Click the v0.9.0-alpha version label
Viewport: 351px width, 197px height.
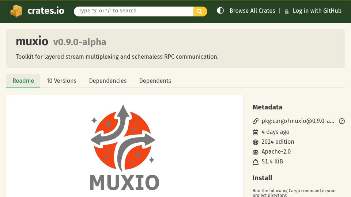point(80,42)
